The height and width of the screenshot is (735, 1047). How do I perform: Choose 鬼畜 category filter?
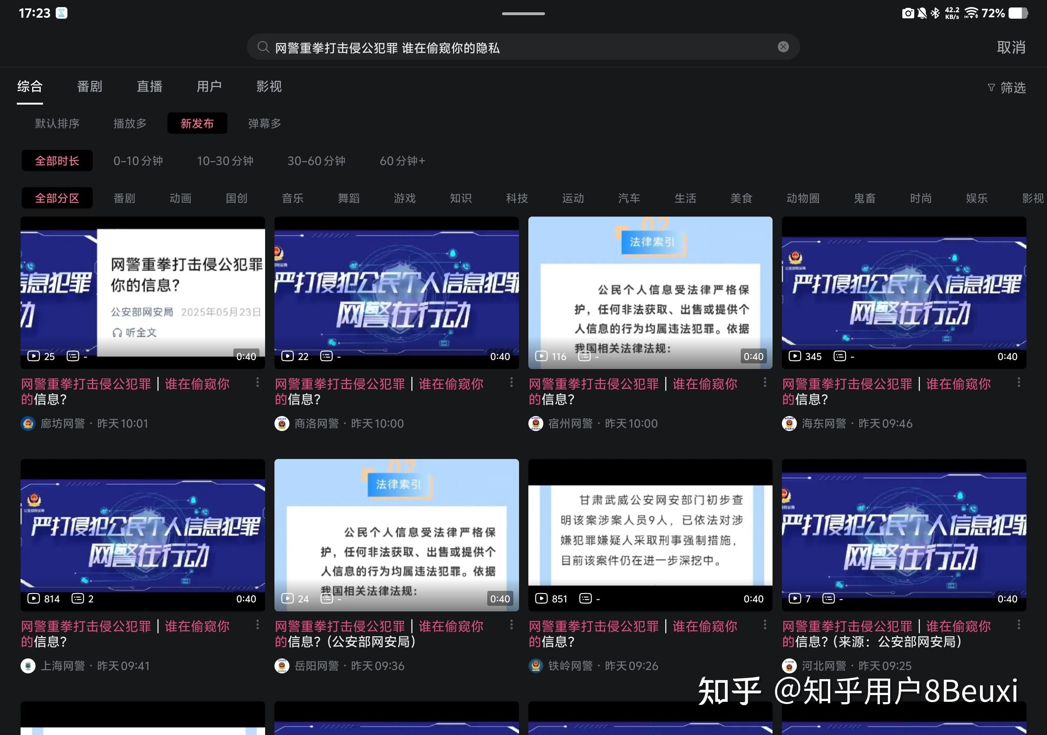click(864, 198)
